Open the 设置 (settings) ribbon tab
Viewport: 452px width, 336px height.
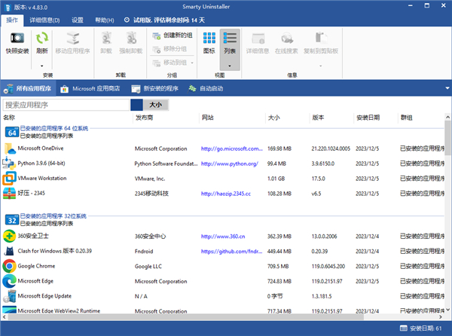tap(78, 20)
